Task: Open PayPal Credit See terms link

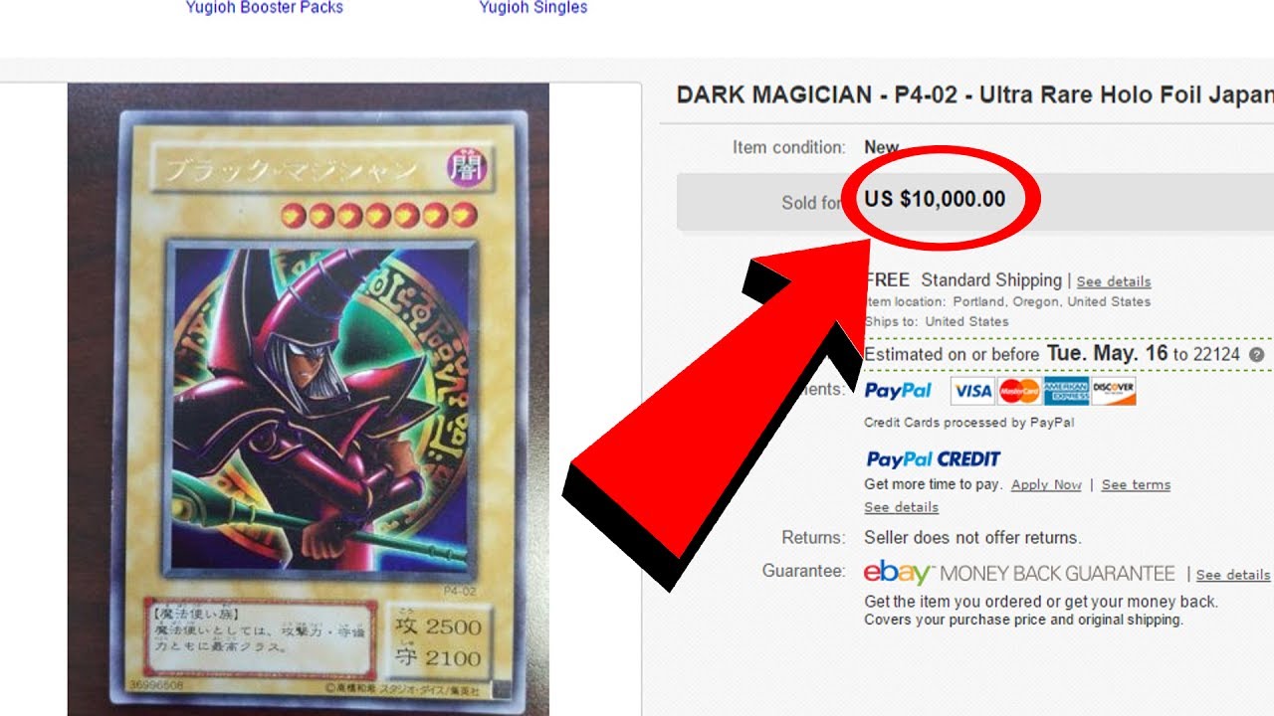Action: coord(1136,485)
